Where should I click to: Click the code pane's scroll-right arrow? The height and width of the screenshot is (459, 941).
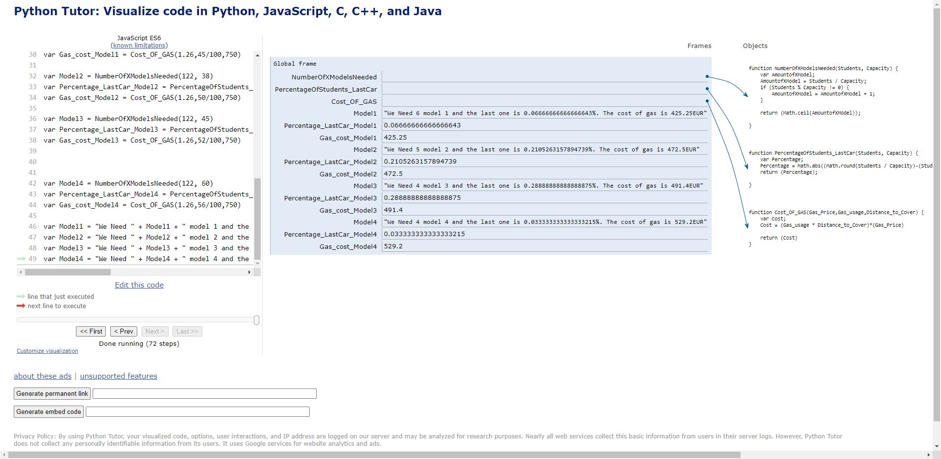click(249, 272)
